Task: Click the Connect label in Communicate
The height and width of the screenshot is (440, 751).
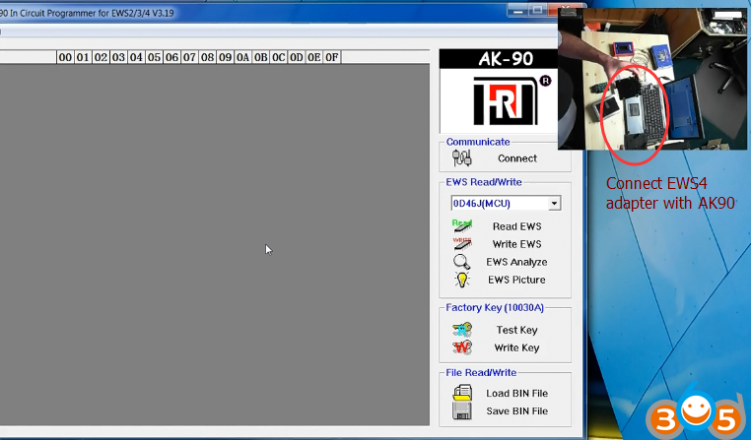Action: (516, 158)
